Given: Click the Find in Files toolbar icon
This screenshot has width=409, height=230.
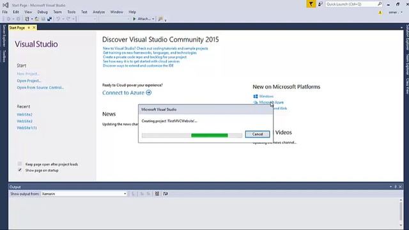Looking at the screenshot, I should [160, 19].
